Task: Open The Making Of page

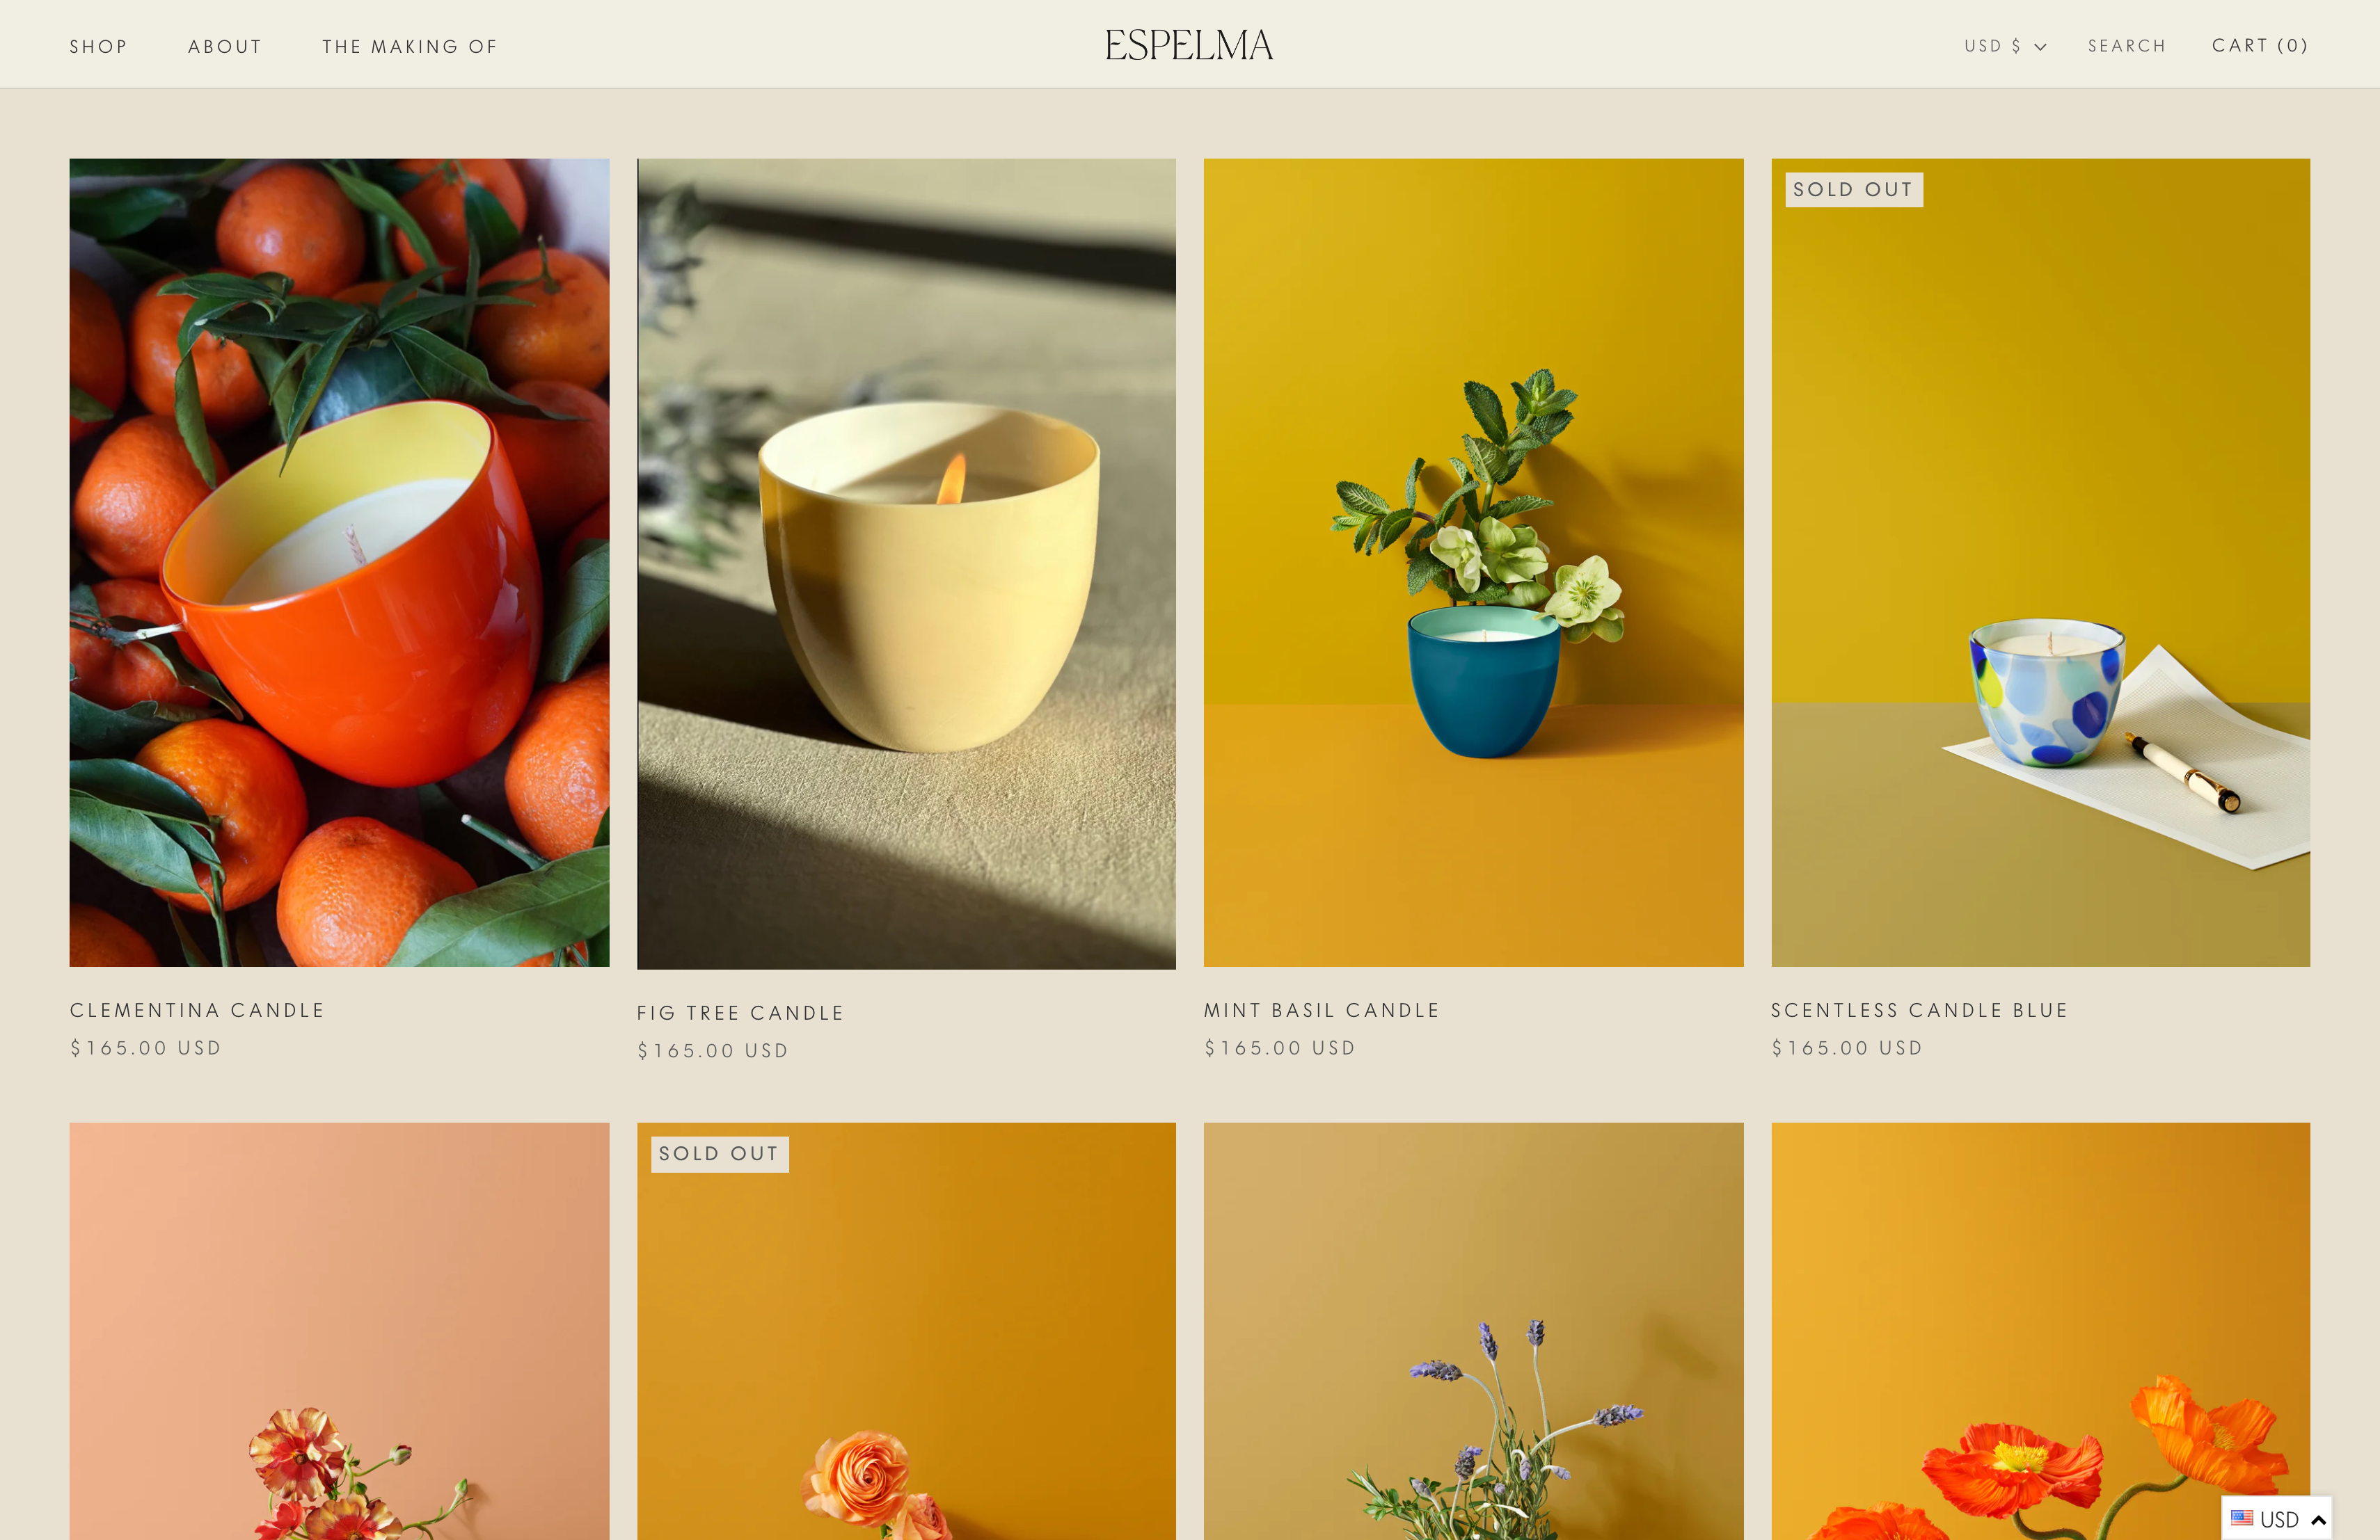Action: 410,46
